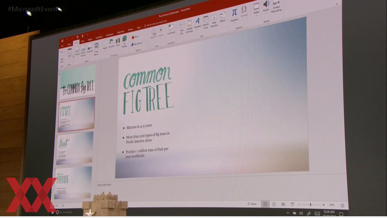Open the Slide Show tab
This screenshot has height=218, width=387.
121,32
